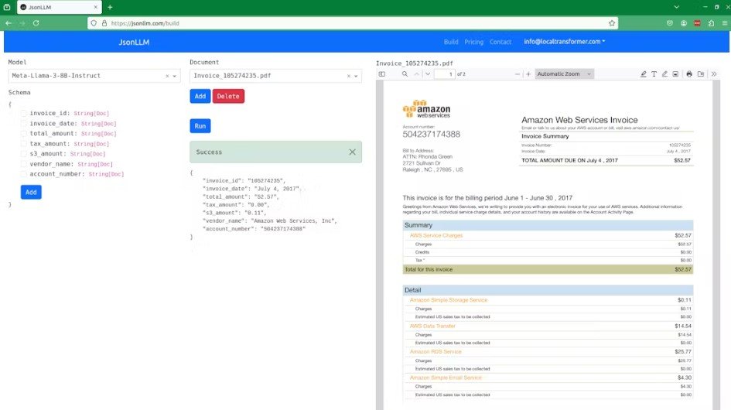
Task: Go to next PDF page
Action: [428, 73]
